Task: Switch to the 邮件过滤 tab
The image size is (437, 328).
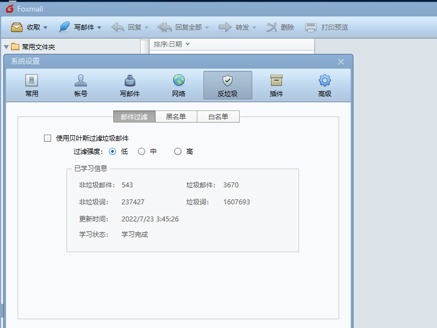Action: click(134, 116)
